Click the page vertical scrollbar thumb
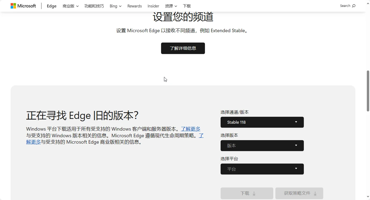The height and width of the screenshot is (200, 370). click(x=368, y=90)
